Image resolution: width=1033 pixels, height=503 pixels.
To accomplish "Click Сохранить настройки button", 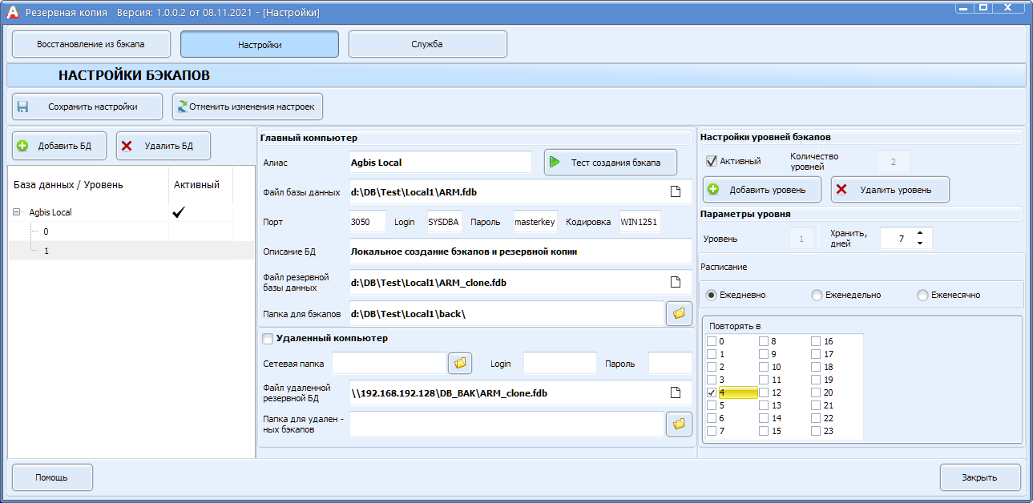I will point(87,107).
